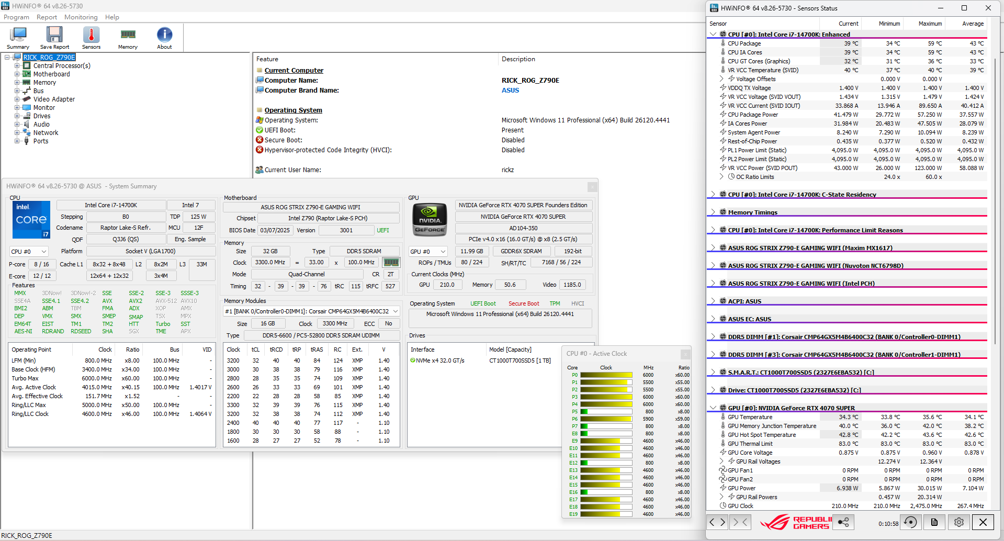Image resolution: width=1004 pixels, height=541 pixels.
Task: Select the Central Processor(s) tree node
Action: pyautogui.click(x=62, y=65)
